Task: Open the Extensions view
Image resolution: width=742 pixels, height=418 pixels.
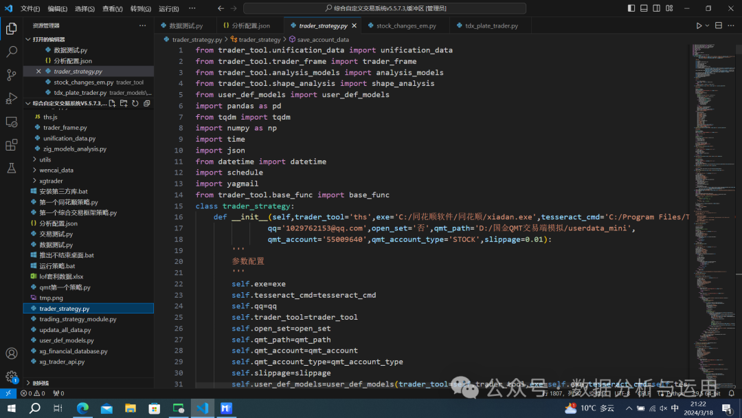Action: (12, 145)
